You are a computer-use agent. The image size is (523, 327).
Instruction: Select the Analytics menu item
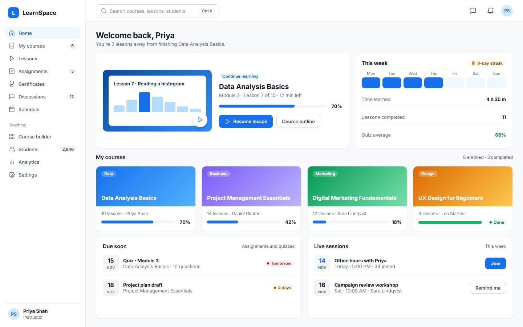43,162
